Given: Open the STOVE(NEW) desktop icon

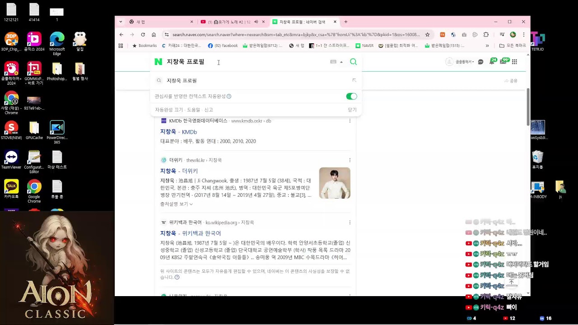Looking at the screenshot, I should [11, 130].
